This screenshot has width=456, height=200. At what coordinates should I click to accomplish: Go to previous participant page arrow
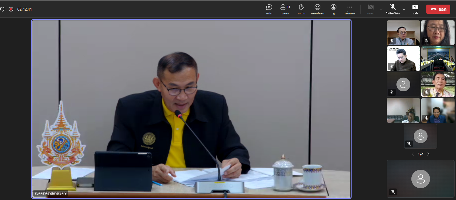click(x=413, y=154)
